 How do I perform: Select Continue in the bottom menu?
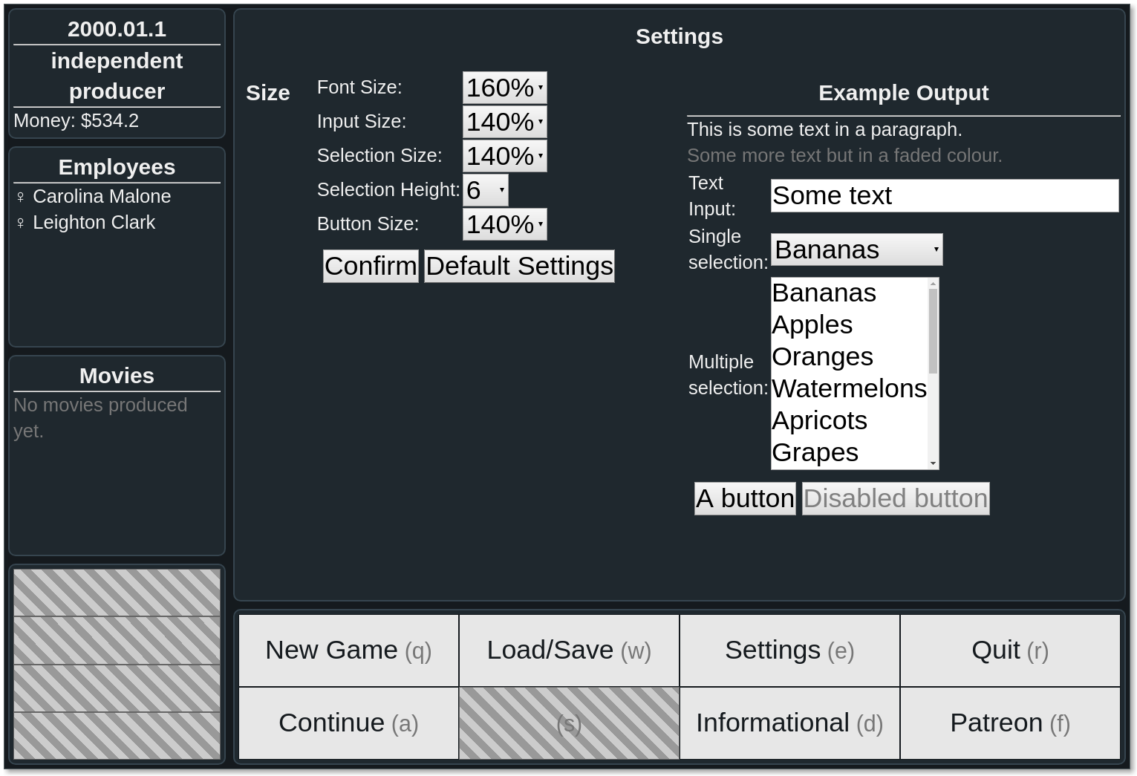348,723
